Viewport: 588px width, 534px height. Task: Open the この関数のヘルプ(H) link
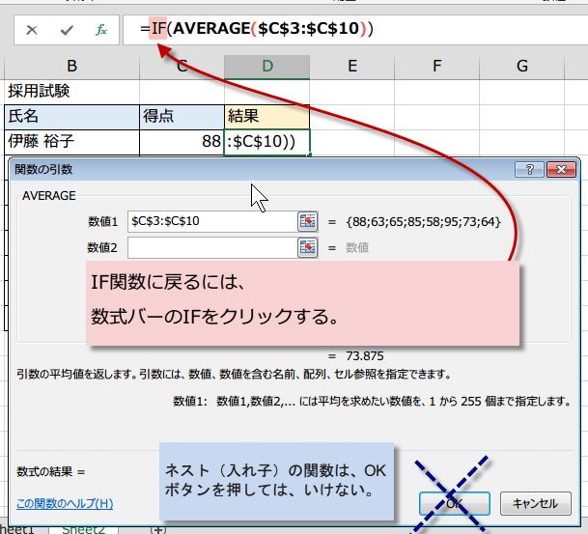pyautogui.click(x=65, y=503)
